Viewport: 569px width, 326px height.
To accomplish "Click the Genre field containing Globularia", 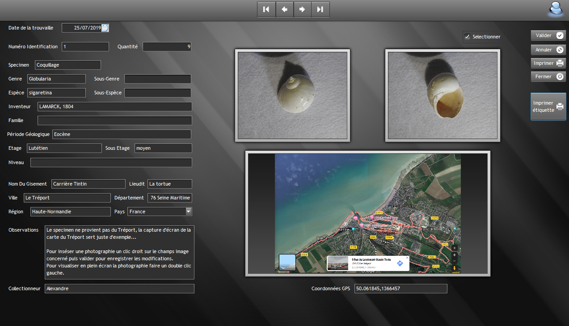I will point(56,79).
